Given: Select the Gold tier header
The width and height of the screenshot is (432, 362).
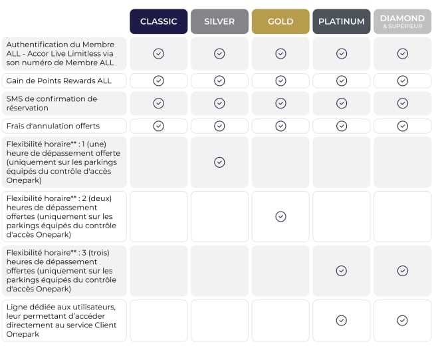Looking at the screenshot, I should coord(280,21).
